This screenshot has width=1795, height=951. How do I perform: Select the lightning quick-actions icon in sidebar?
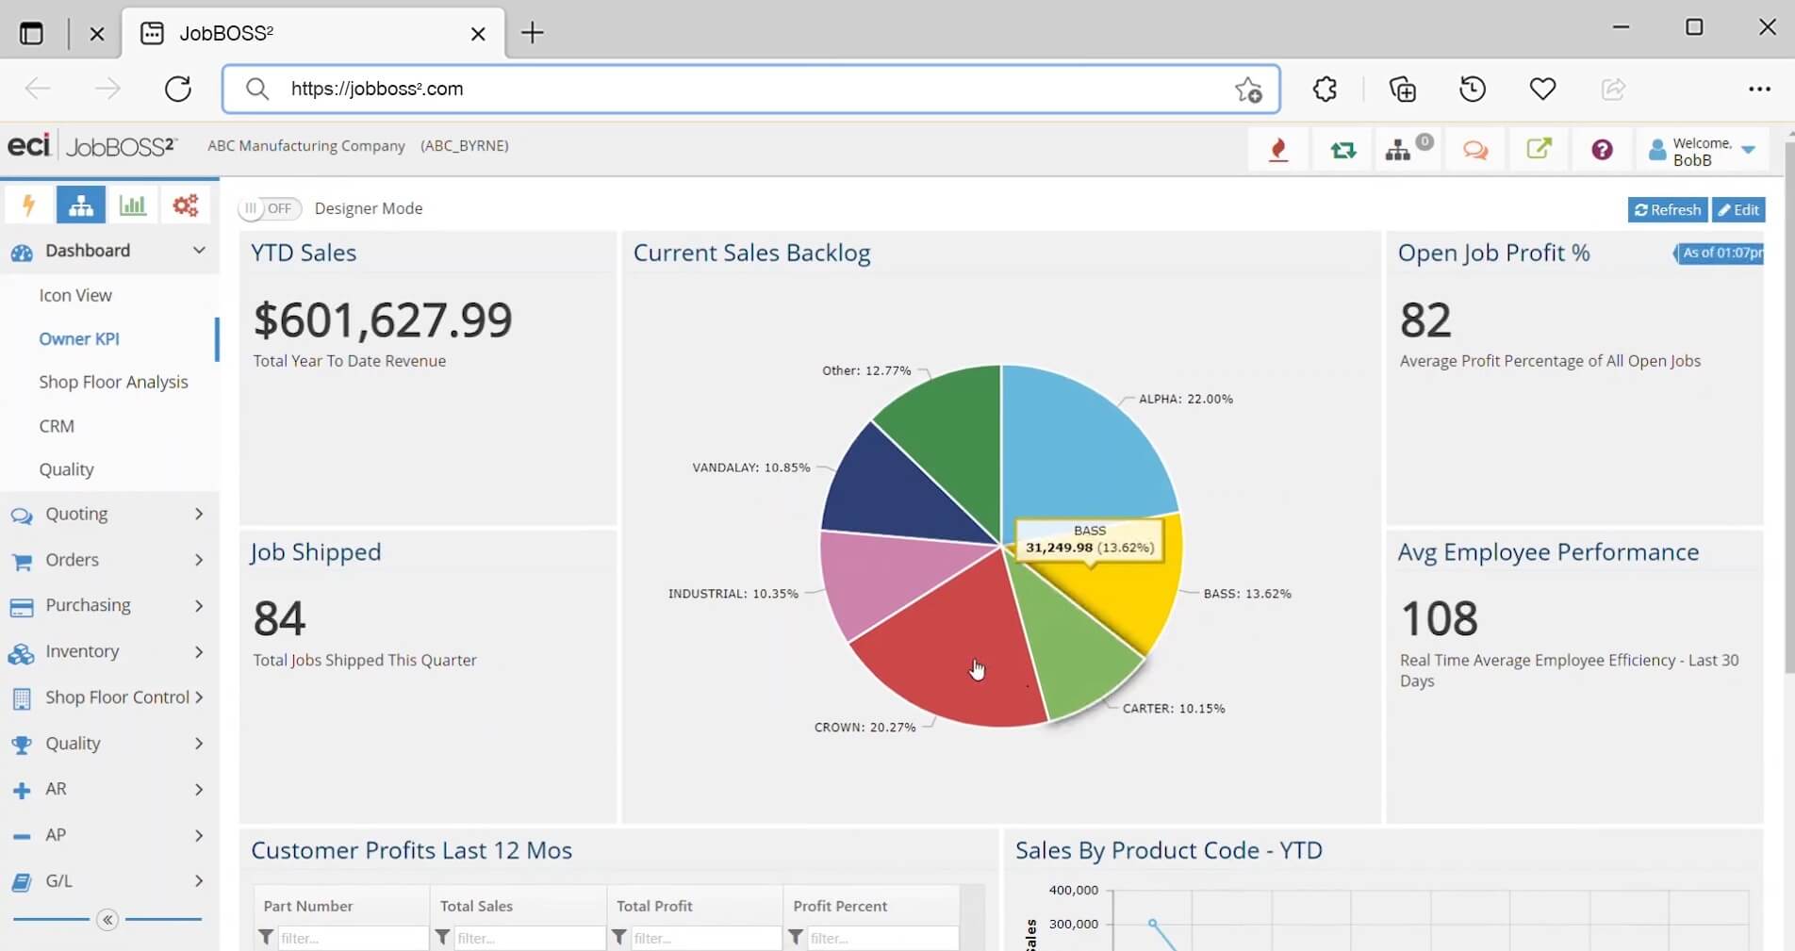point(27,205)
